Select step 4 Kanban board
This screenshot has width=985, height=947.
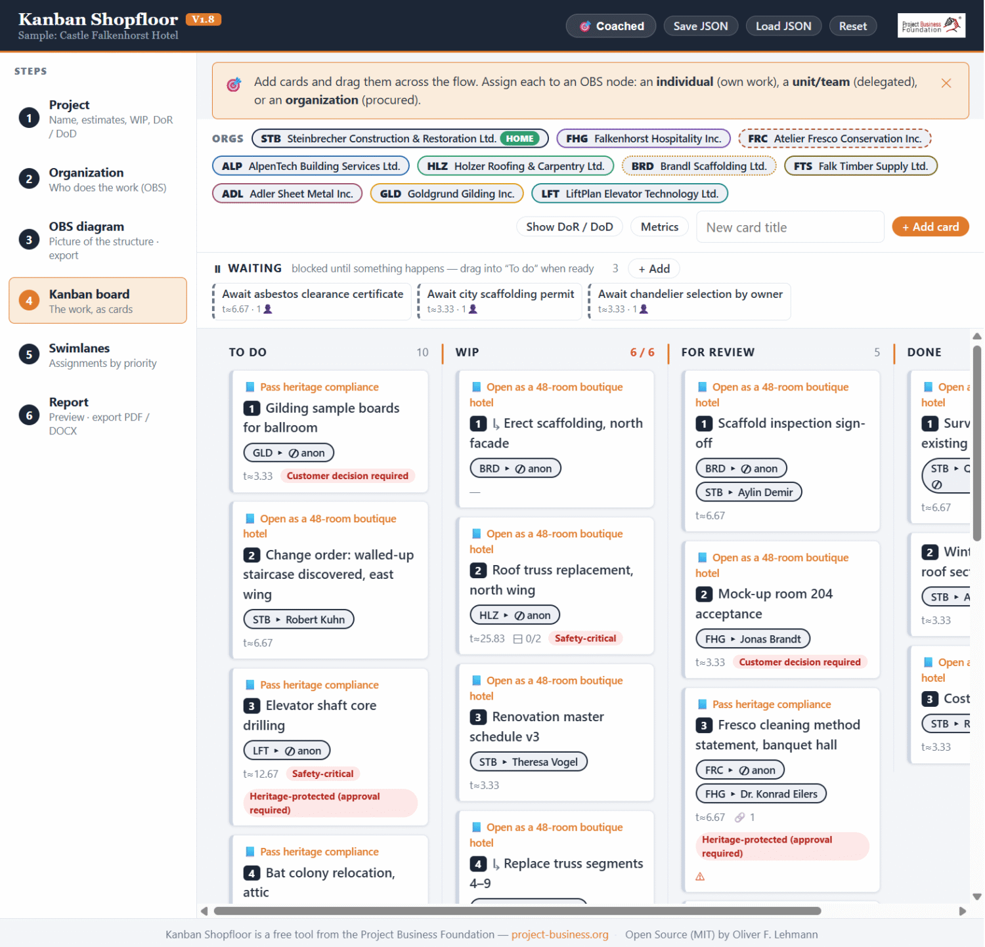click(98, 301)
